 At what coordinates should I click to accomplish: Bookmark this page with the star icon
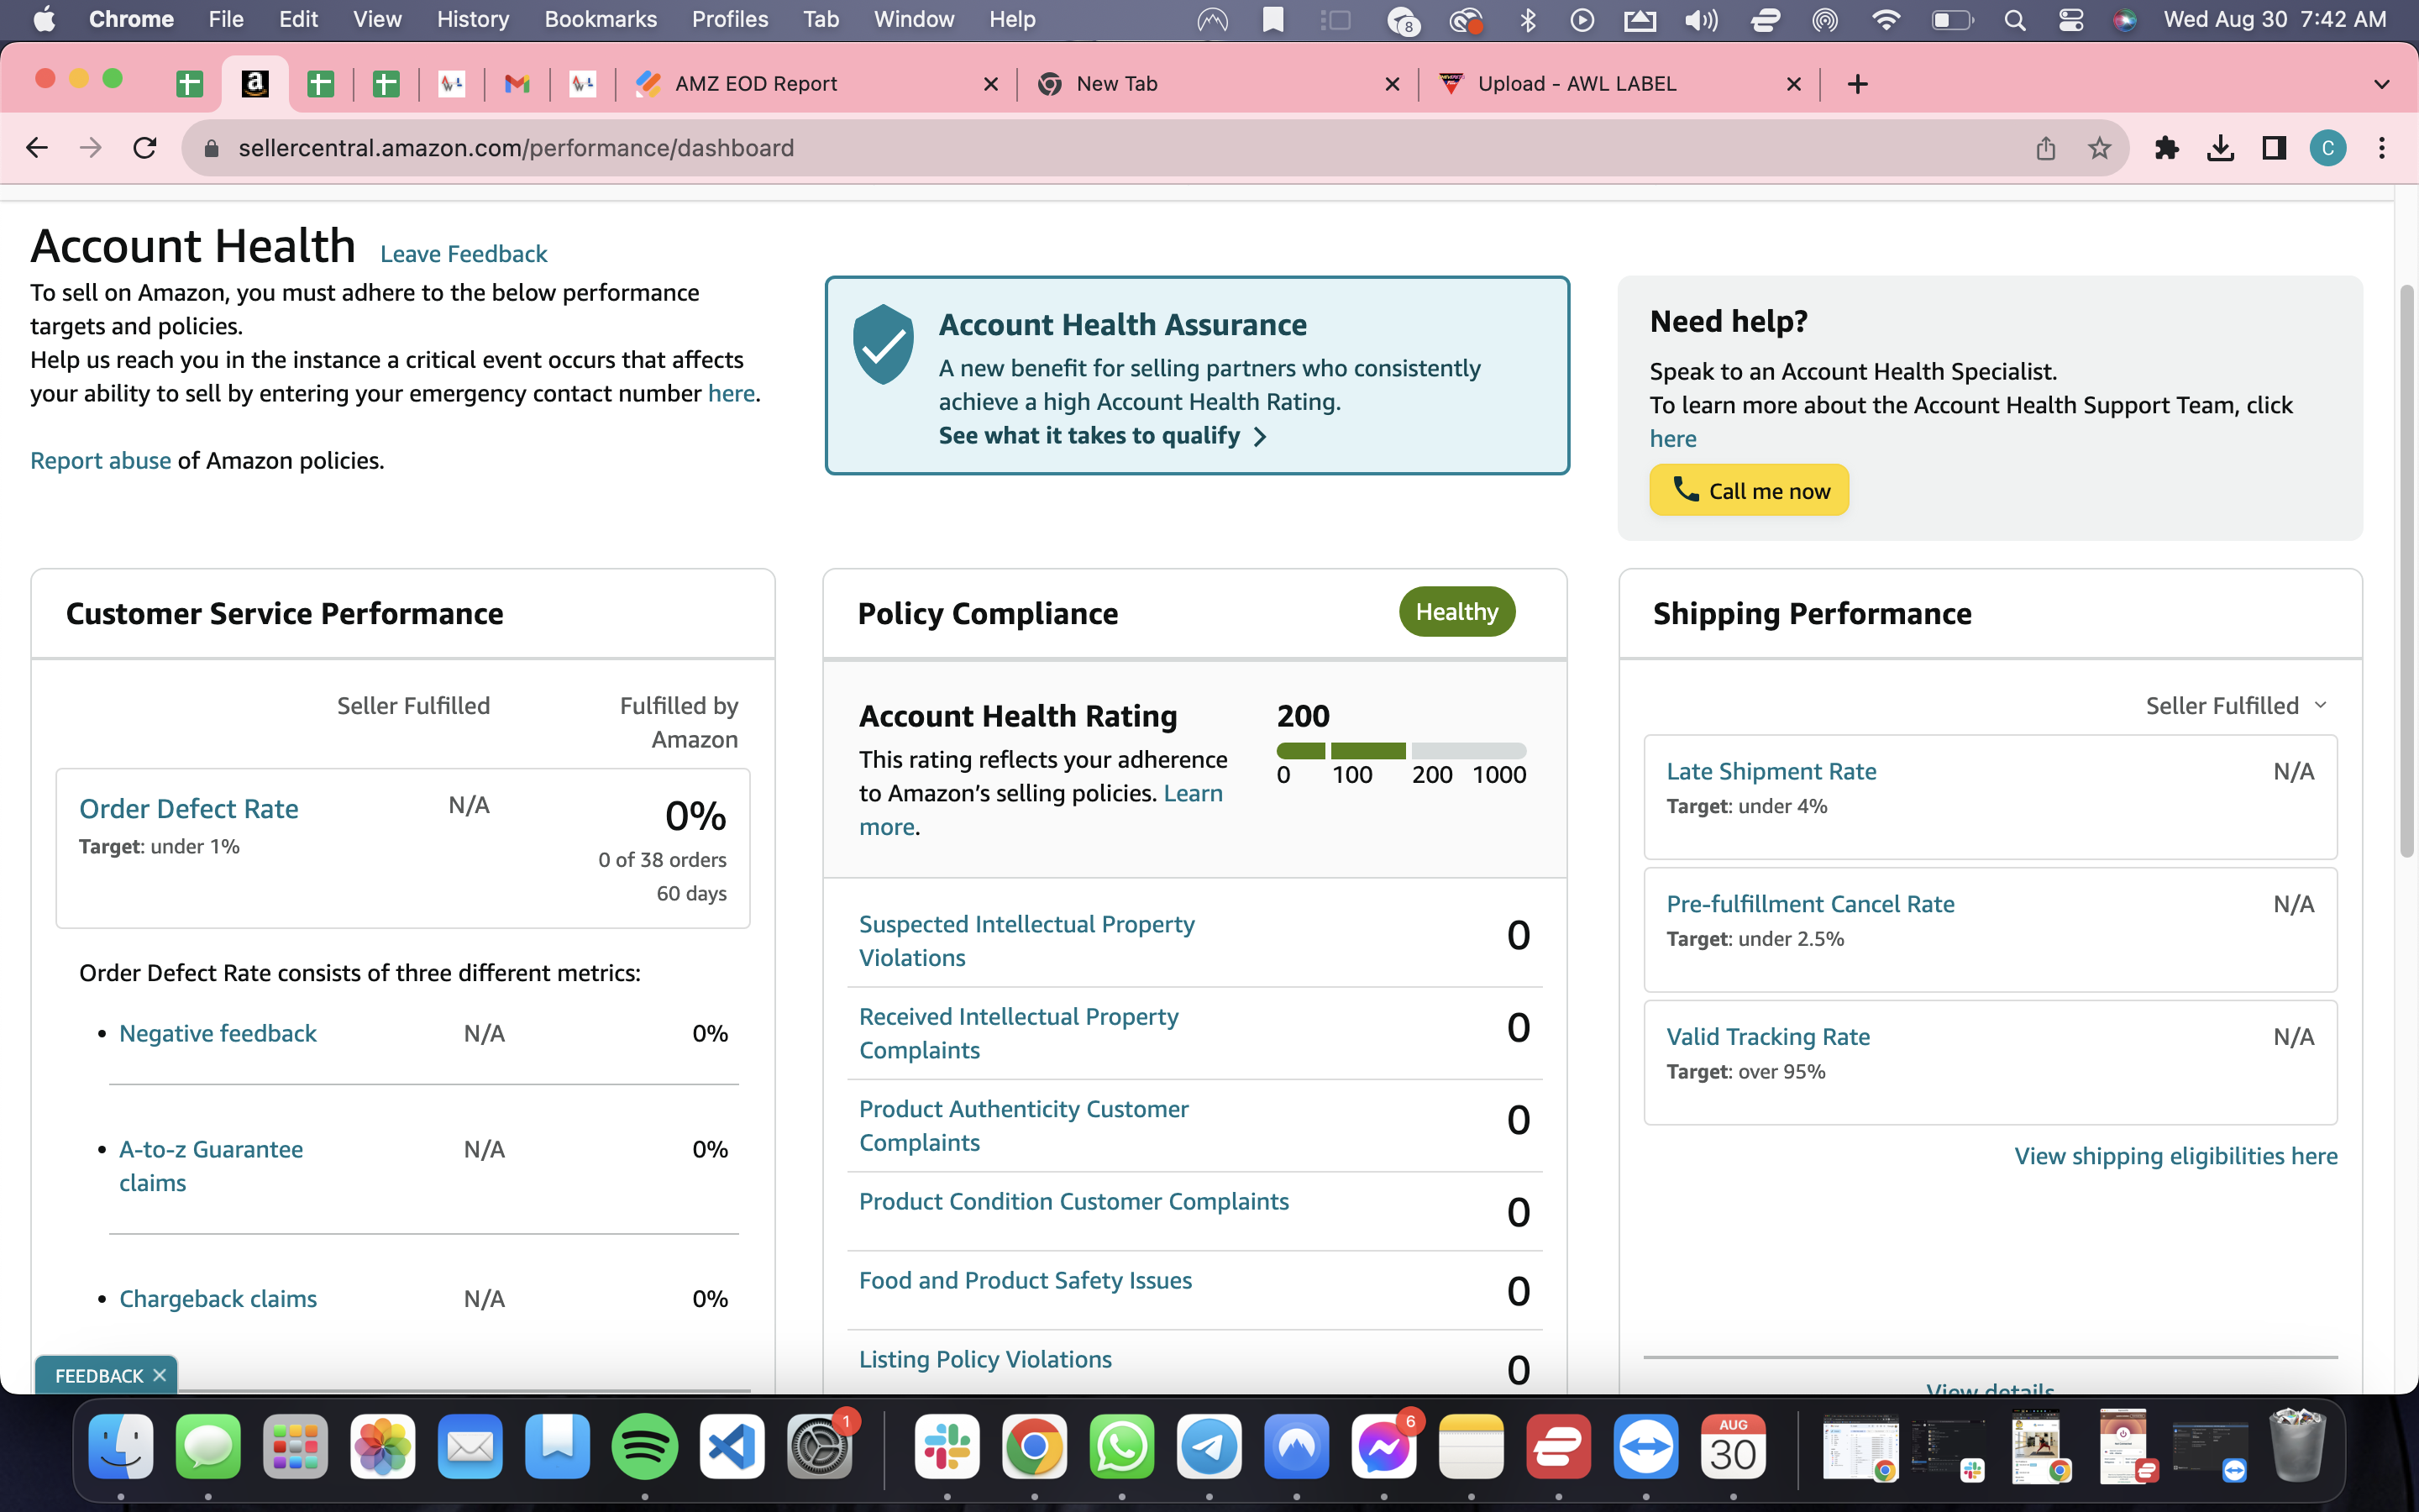tap(2099, 148)
